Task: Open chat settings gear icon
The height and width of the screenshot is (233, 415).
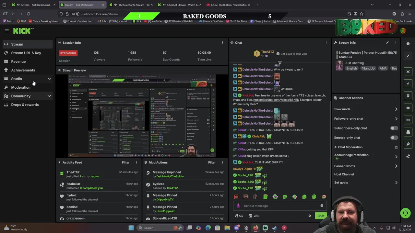Action: 310,216
